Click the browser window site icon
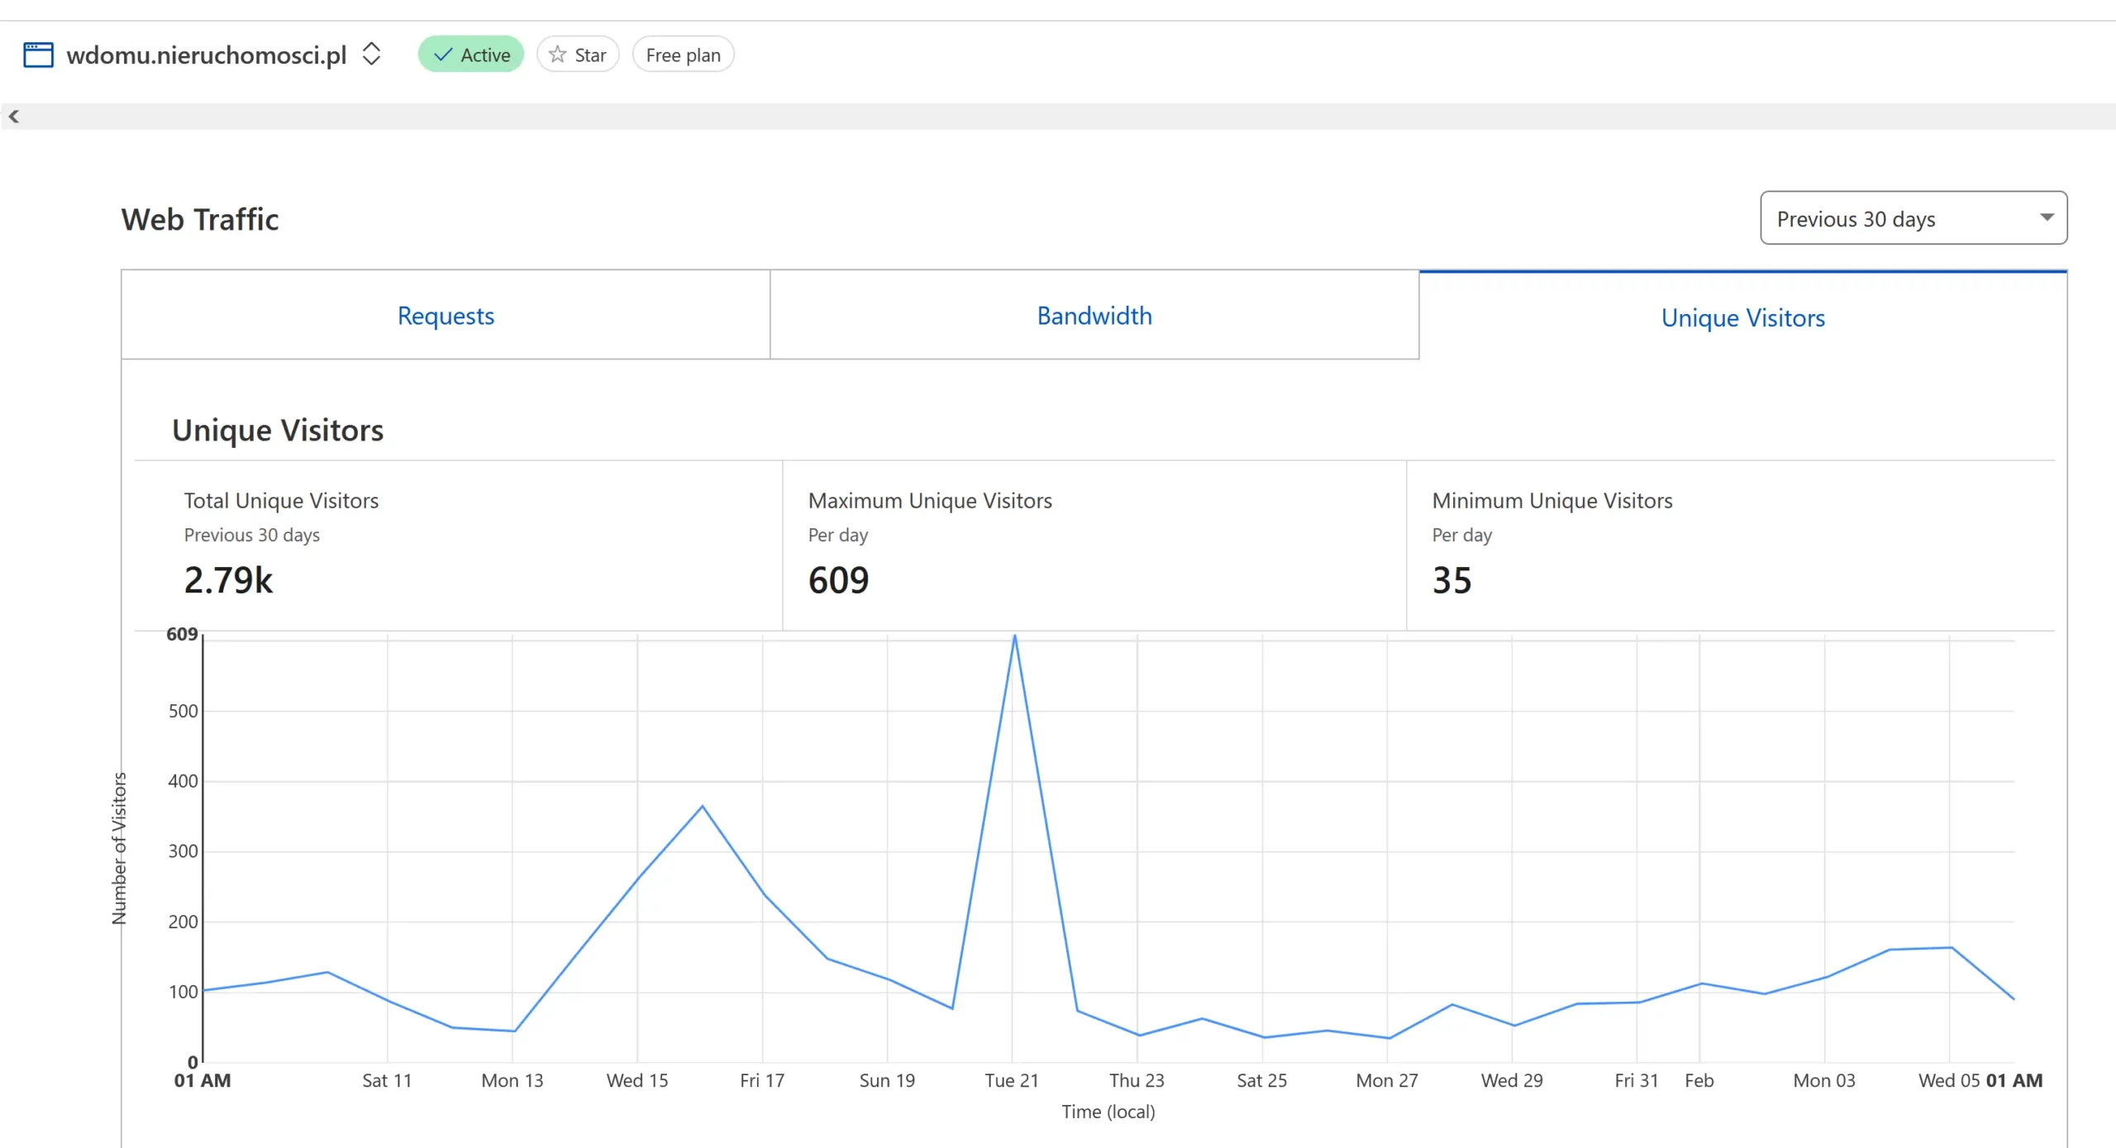Image resolution: width=2116 pixels, height=1148 pixels. tap(38, 55)
